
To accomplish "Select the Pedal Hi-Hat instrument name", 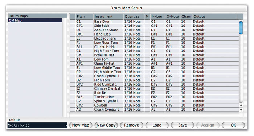I will (108, 55).
